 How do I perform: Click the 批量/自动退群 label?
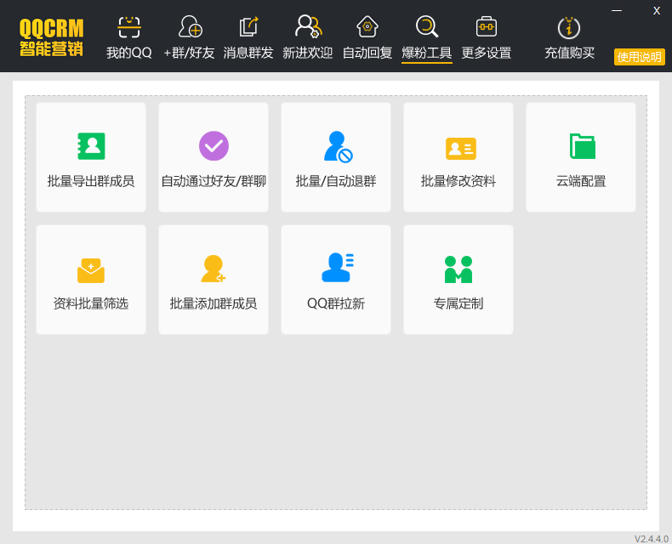pyautogui.click(x=336, y=181)
